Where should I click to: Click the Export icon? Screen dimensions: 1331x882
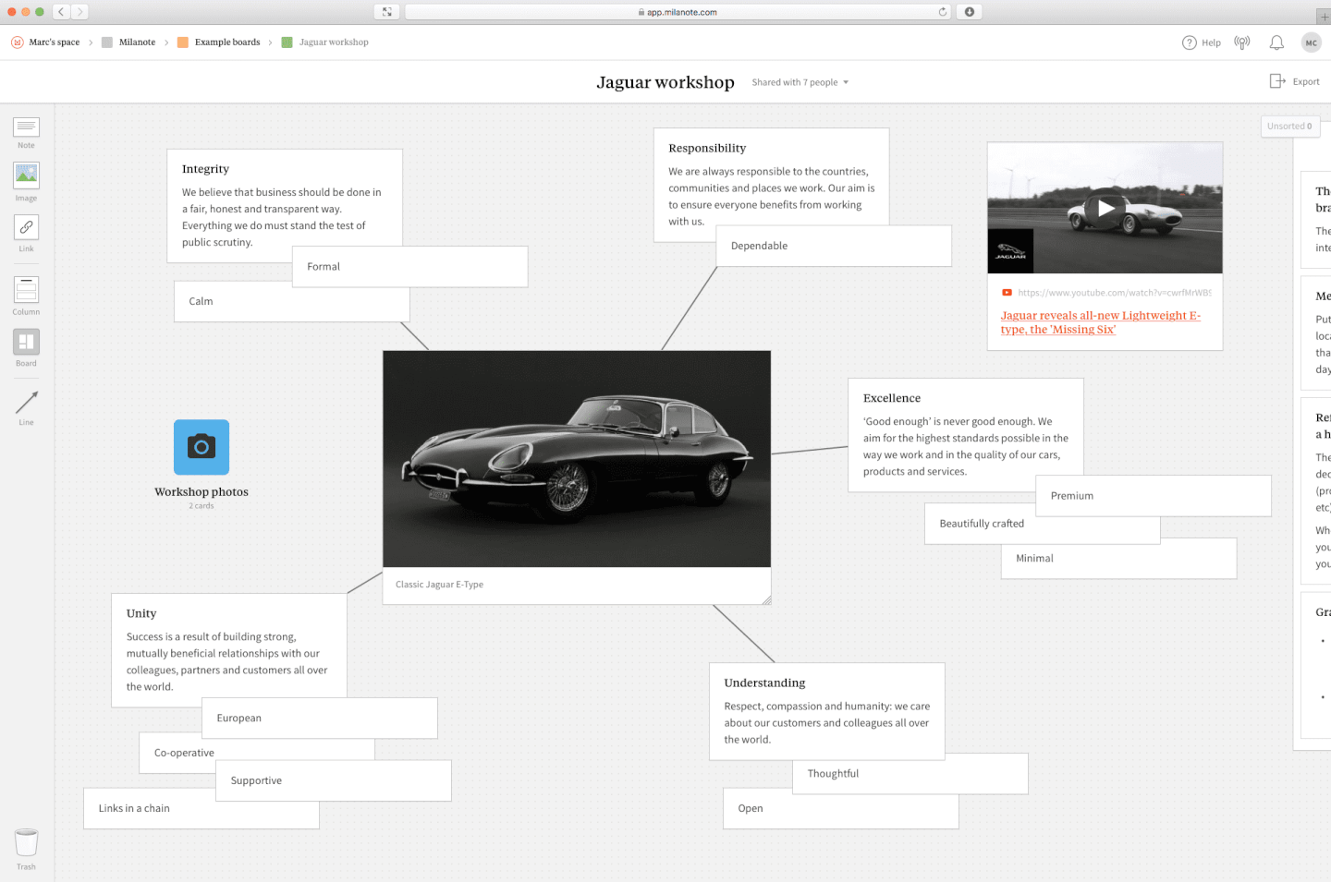1277,81
